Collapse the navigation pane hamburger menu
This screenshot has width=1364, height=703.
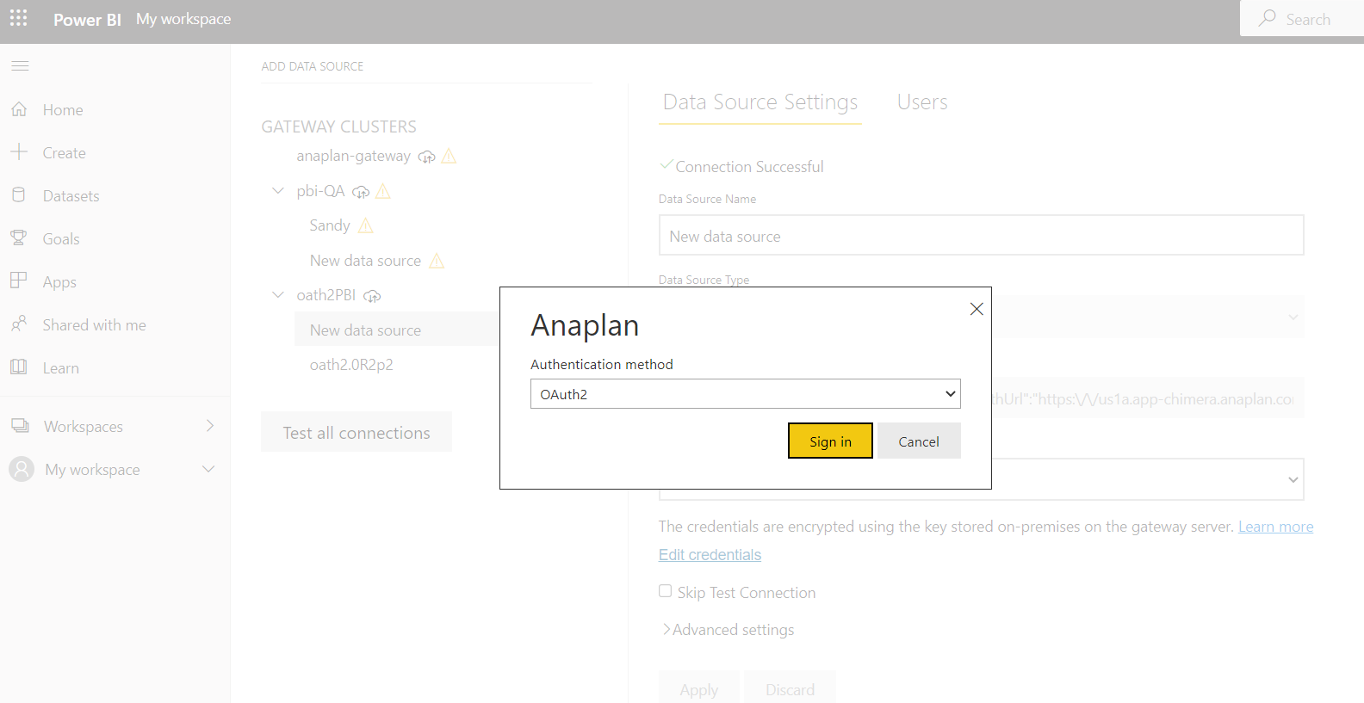pos(20,65)
